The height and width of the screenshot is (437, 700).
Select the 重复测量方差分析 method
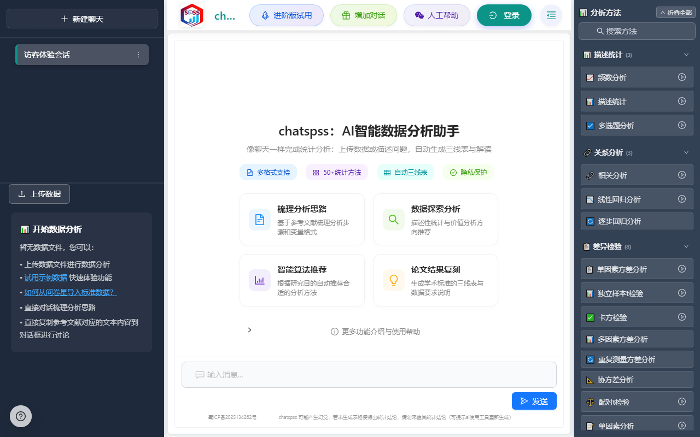pyautogui.click(x=637, y=359)
